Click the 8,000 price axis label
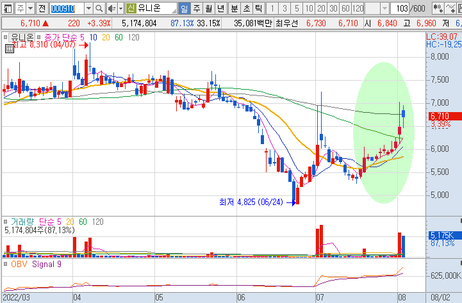The image size is (462, 303). [440, 56]
